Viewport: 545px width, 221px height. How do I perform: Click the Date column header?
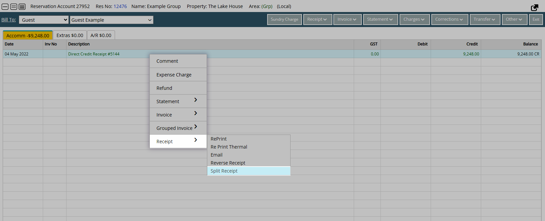pyautogui.click(x=23, y=44)
